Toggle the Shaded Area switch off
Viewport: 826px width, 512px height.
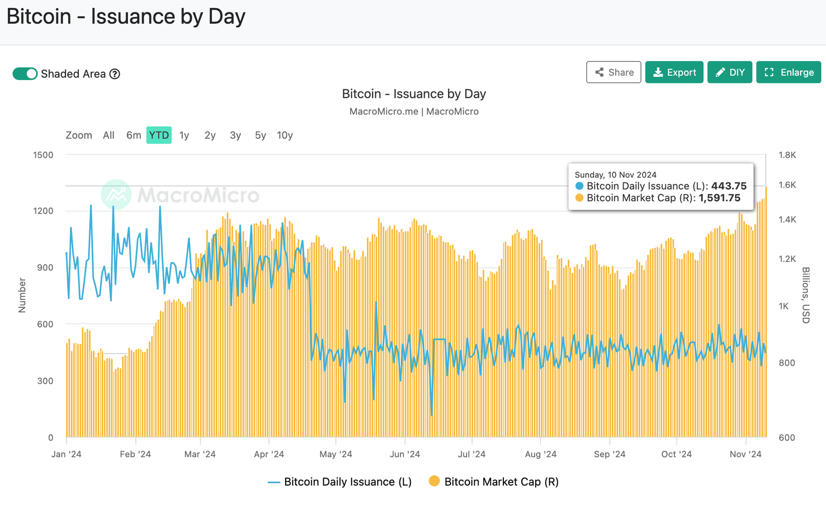coord(25,74)
